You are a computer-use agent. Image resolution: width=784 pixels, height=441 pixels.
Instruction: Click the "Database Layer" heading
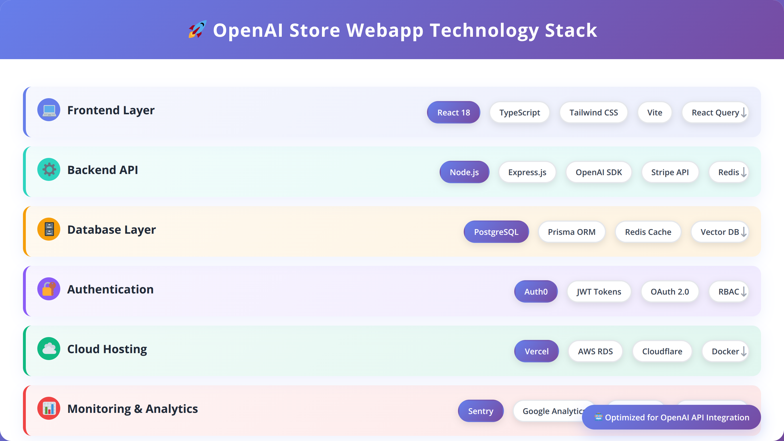[x=111, y=229]
